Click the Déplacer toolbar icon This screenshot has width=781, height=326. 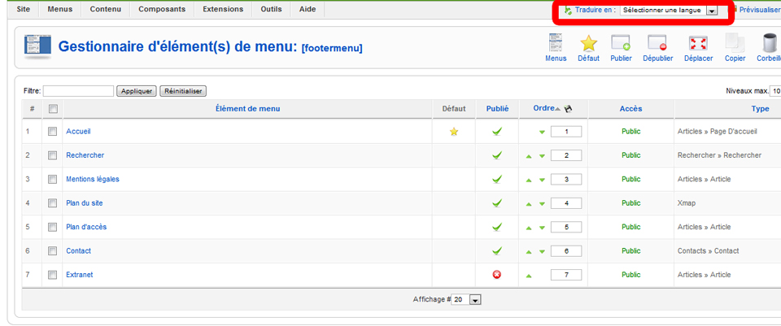click(x=698, y=47)
